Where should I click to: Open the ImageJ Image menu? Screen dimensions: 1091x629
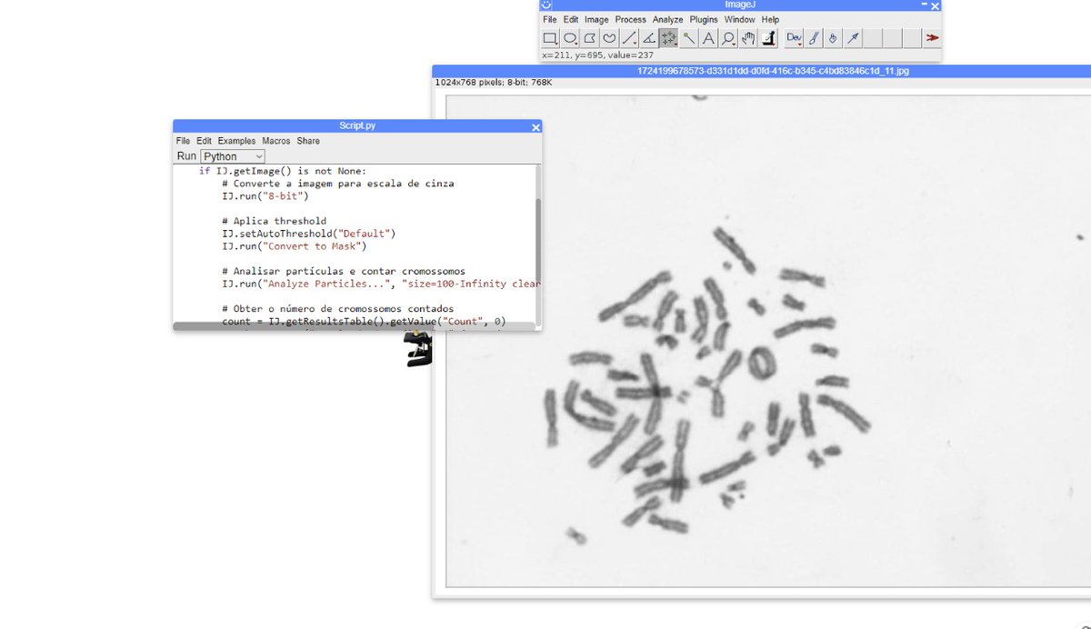[x=596, y=19]
